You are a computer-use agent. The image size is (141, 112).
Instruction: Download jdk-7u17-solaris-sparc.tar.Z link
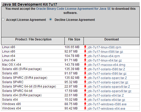click(x=107, y=78)
